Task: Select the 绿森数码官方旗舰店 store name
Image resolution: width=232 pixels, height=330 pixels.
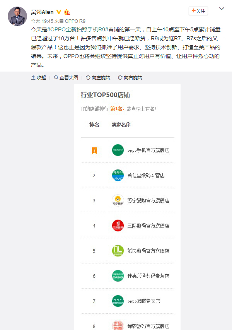Action: point(148,326)
